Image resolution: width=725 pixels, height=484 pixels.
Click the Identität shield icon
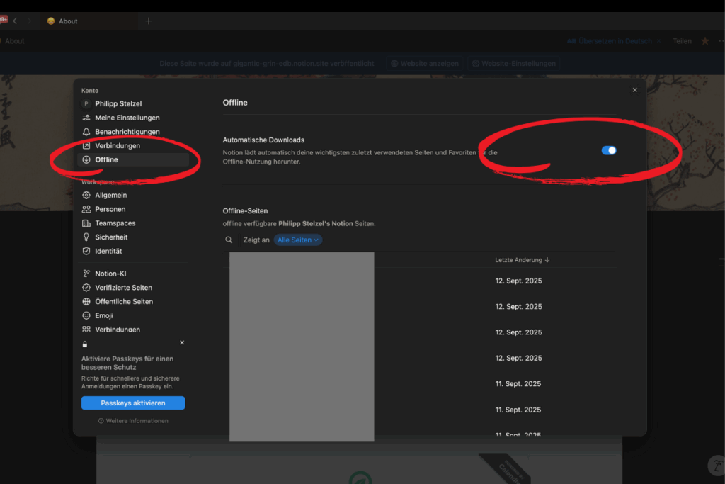pyautogui.click(x=86, y=251)
